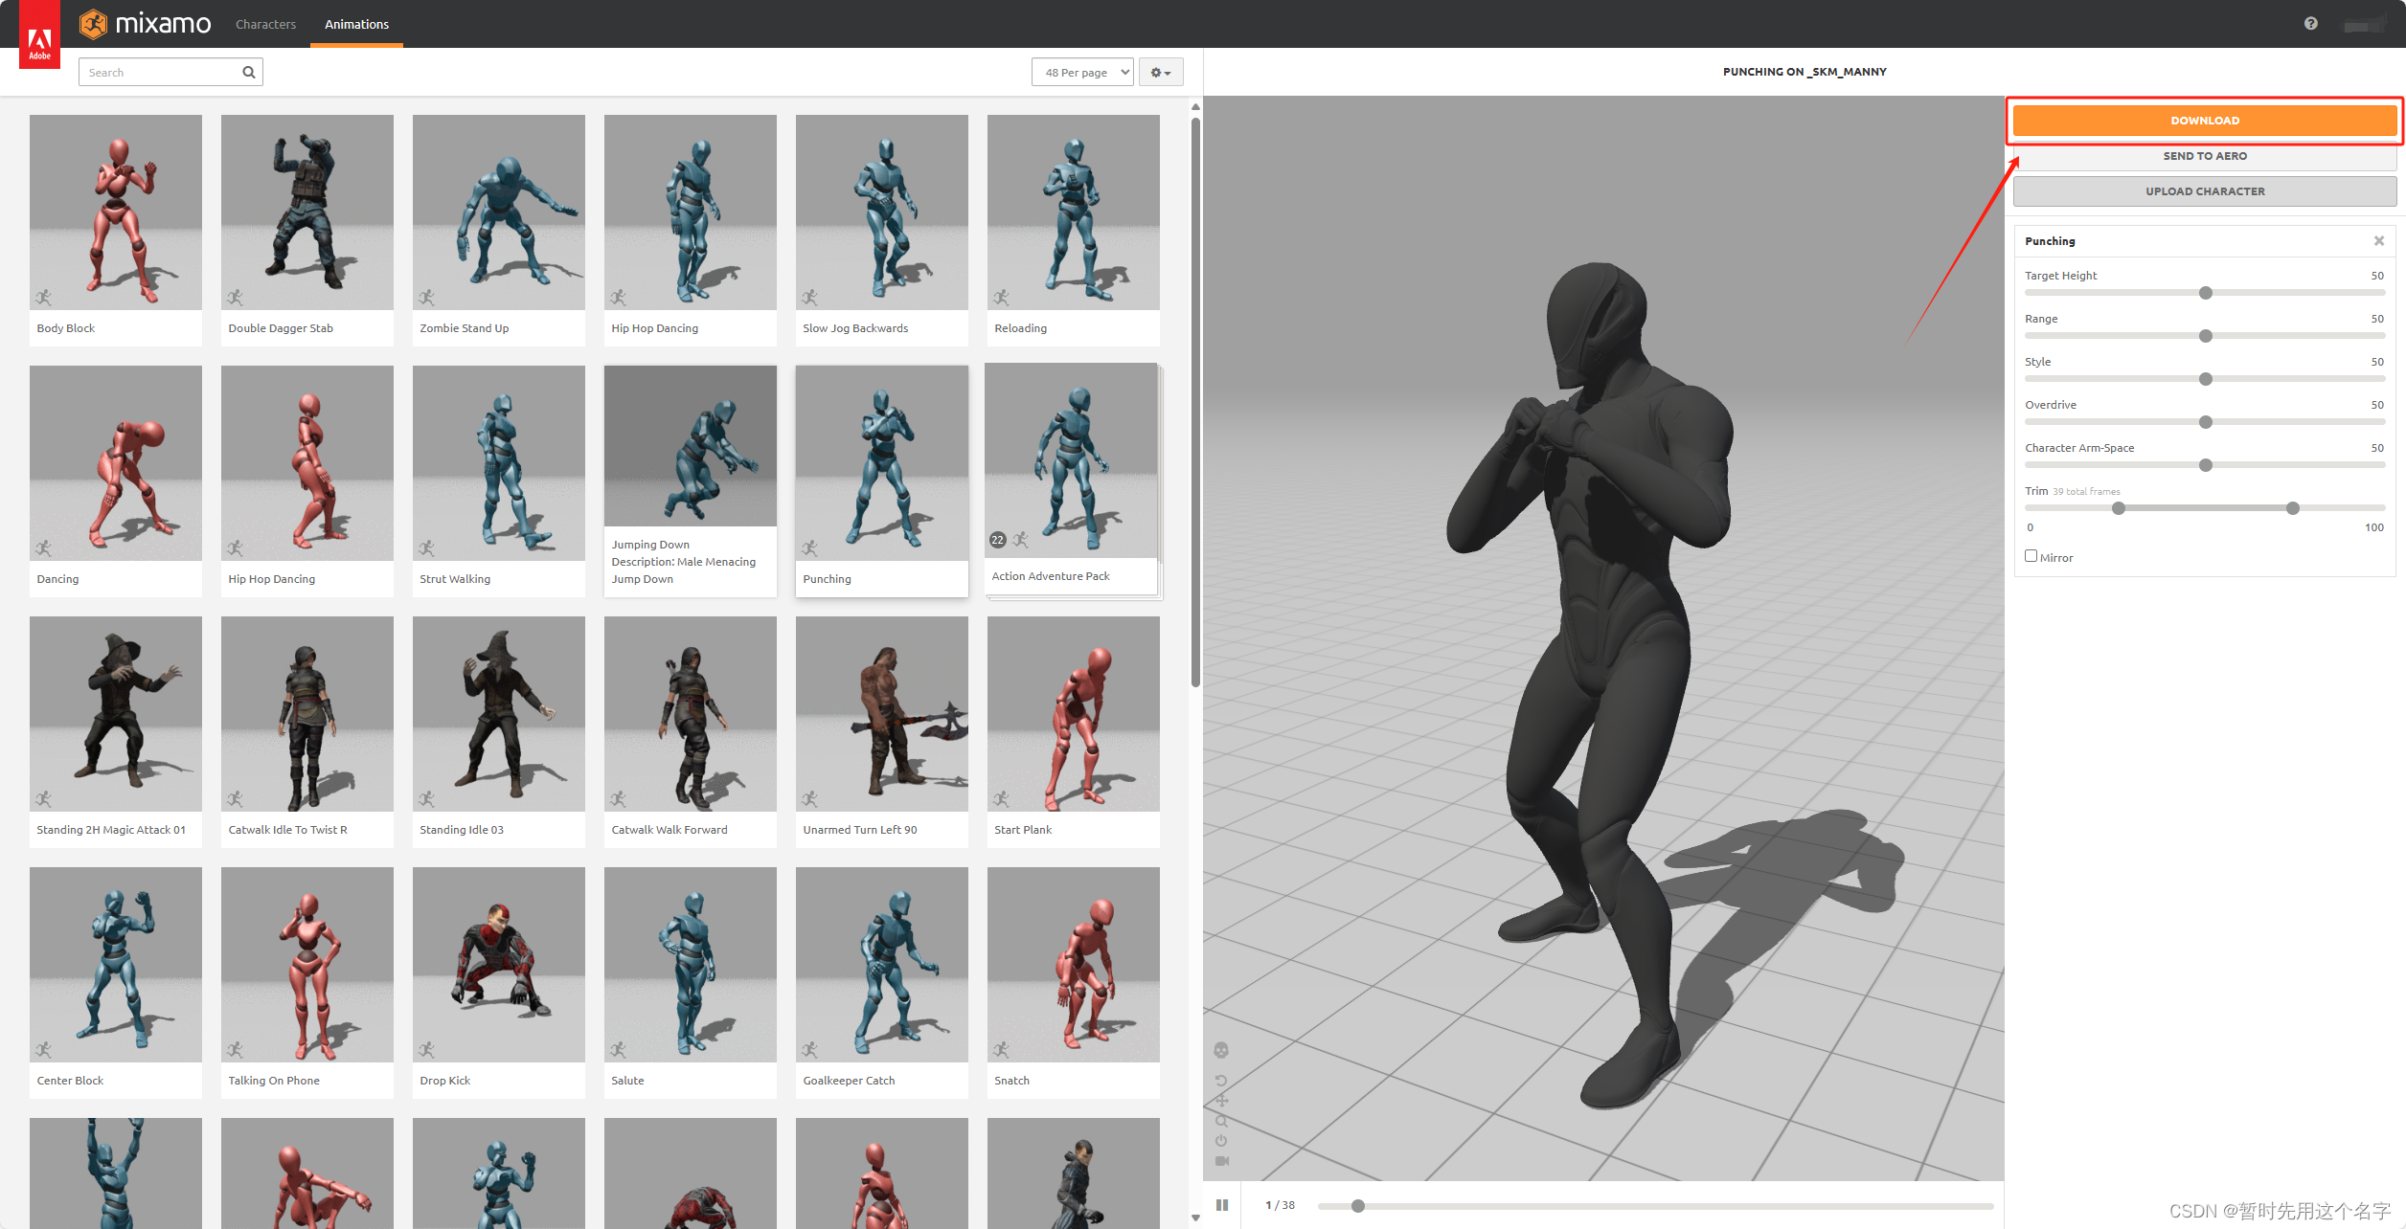Screen dimensions: 2406x1229
Task: Open the 48 Per page dropdown
Action: pyautogui.click(x=1082, y=72)
